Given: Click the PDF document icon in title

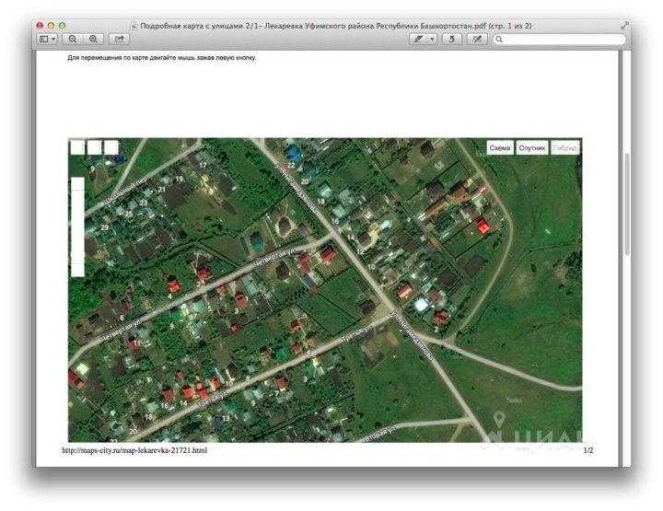Looking at the screenshot, I should coord(134,26).
